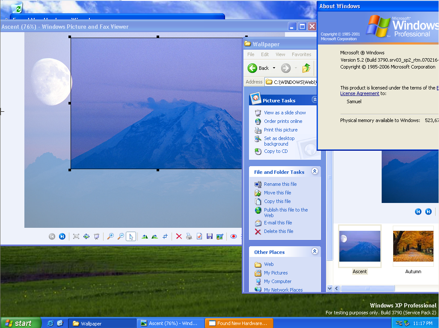The image size is (439, 328).
Task: Collapse the File and Folder Tasks panel
Action: coord(314,171)
